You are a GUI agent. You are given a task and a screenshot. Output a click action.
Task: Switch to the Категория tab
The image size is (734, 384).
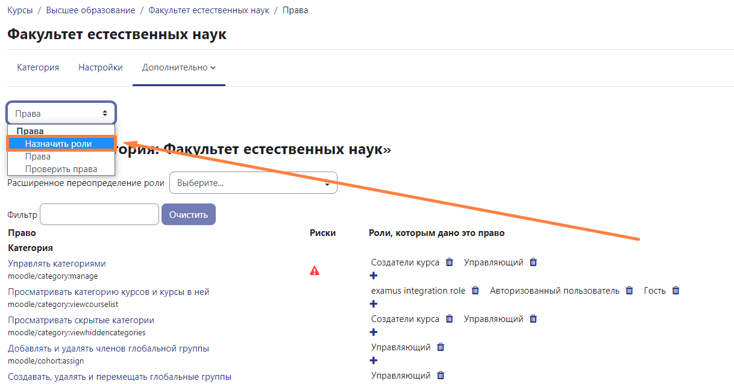(x=38, y=67)
